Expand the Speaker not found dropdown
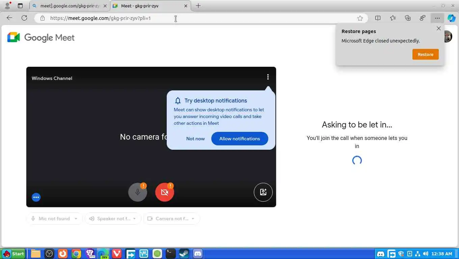 click(113, 219)
